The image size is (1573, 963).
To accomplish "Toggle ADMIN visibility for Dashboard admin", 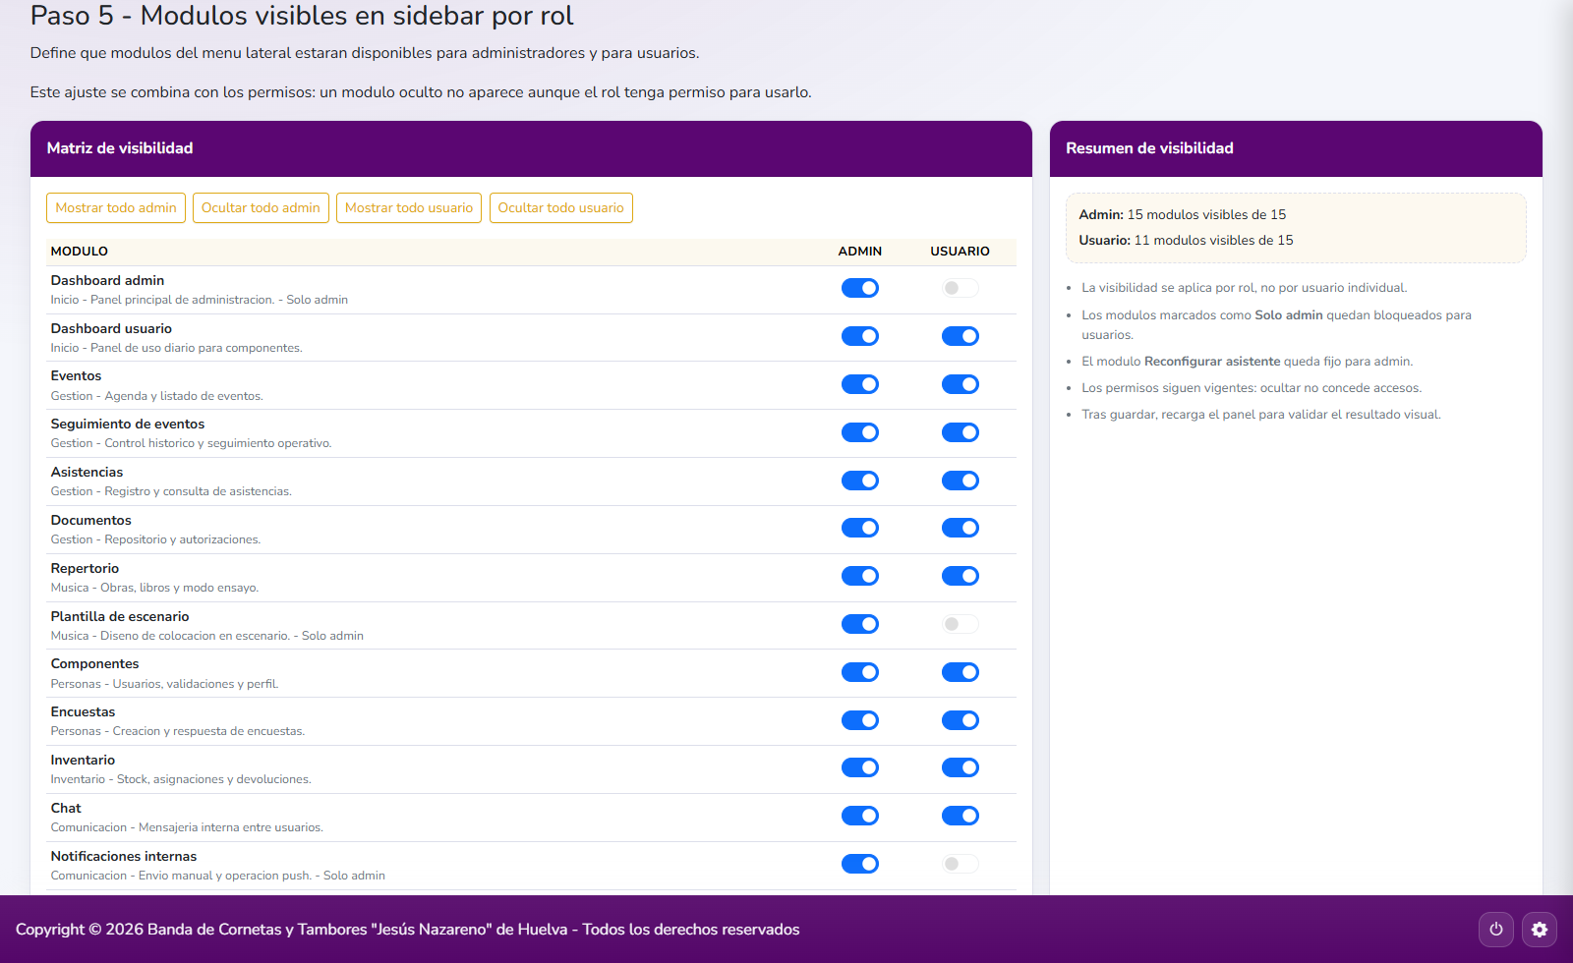I will pos(860,288).
